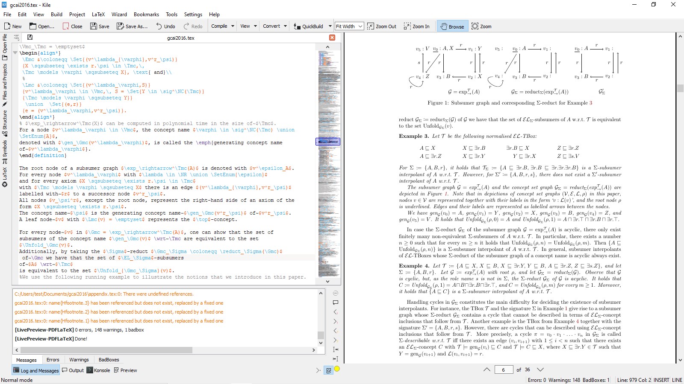The width and height of the screenshot is (684, 384).
Task: Zoom Out of the PDF preview
Action: pos(382,26)
